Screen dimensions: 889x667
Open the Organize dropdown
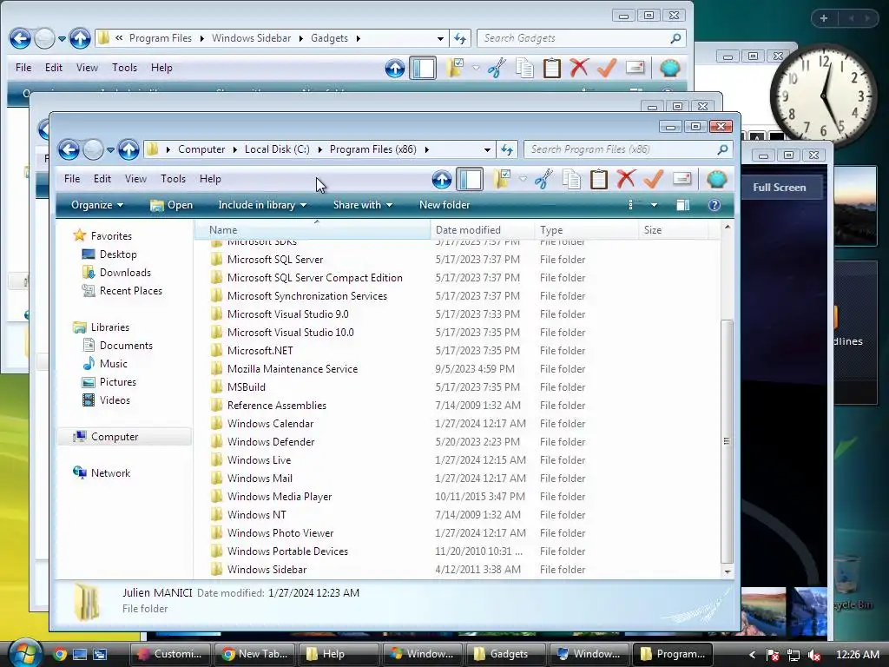(97, 205)
